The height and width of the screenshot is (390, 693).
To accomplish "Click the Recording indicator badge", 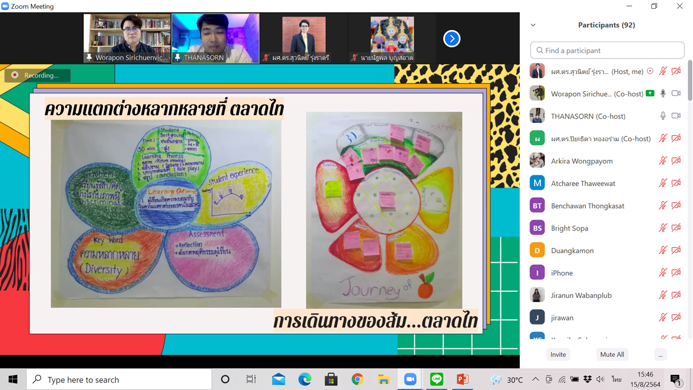I will click(x=37, y=75).
